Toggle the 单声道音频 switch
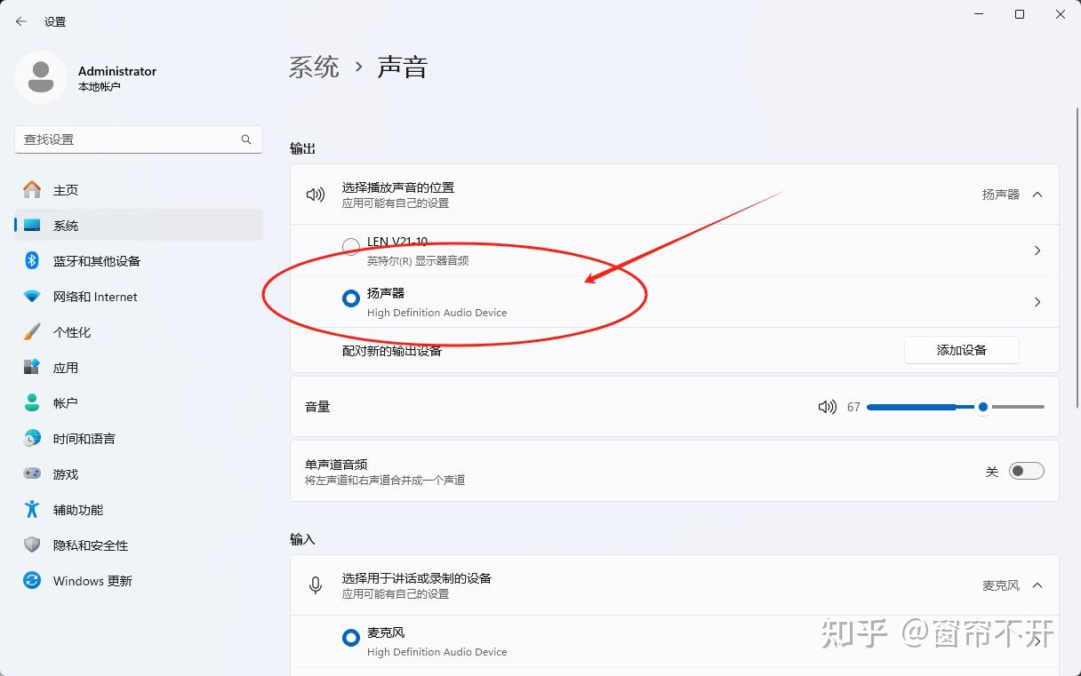Viewport: 1081px width, 676px height. 1026,471
